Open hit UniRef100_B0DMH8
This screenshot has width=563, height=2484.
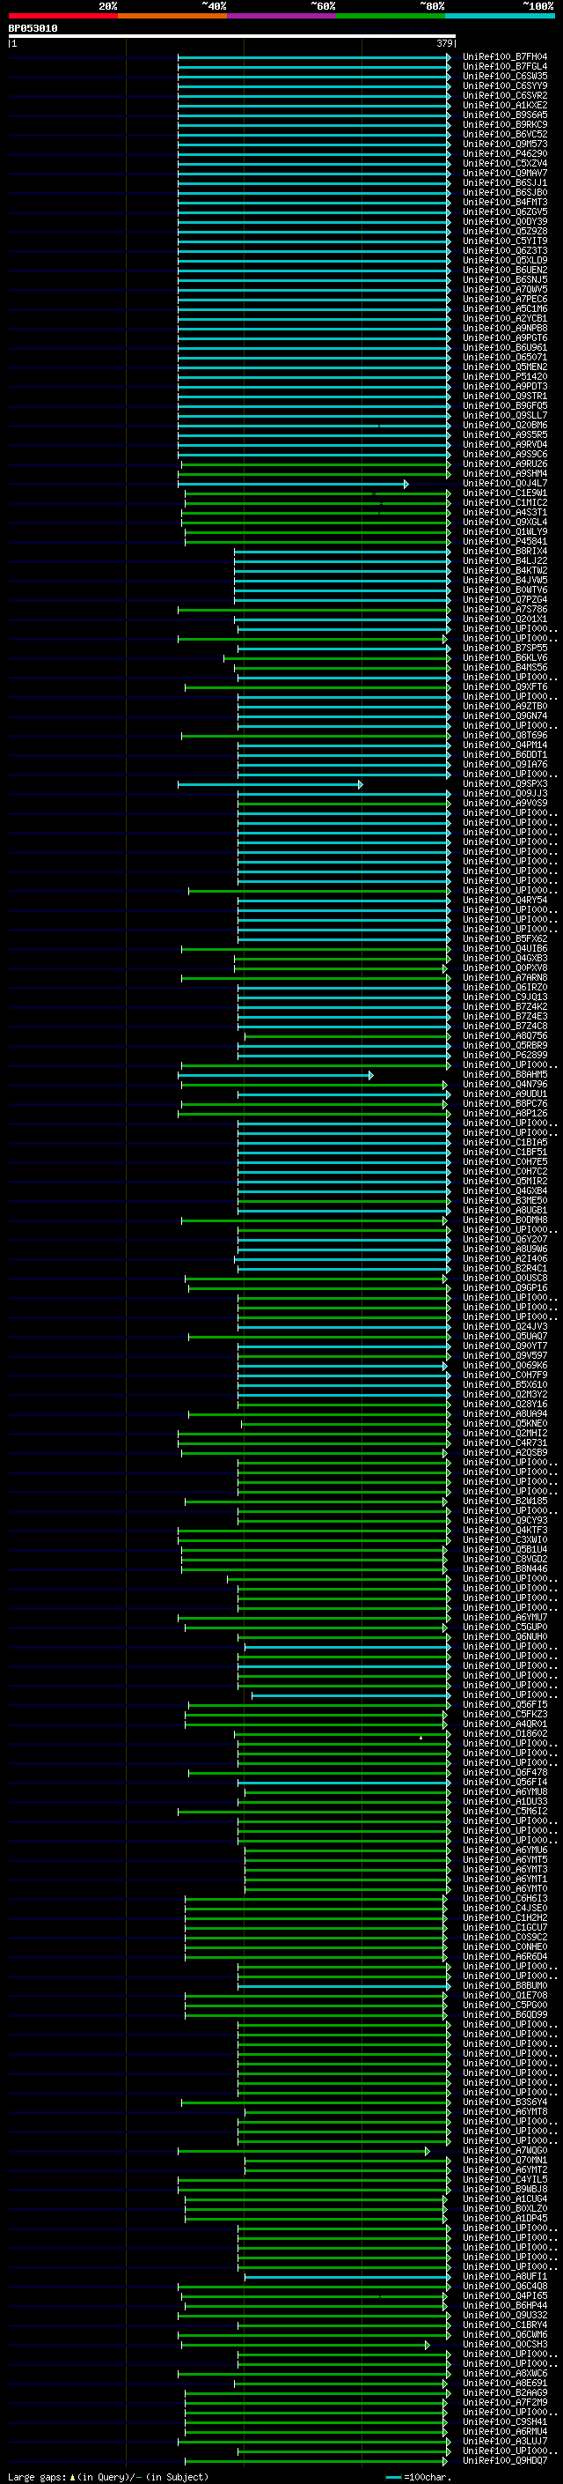click(x=505, y=1220)
